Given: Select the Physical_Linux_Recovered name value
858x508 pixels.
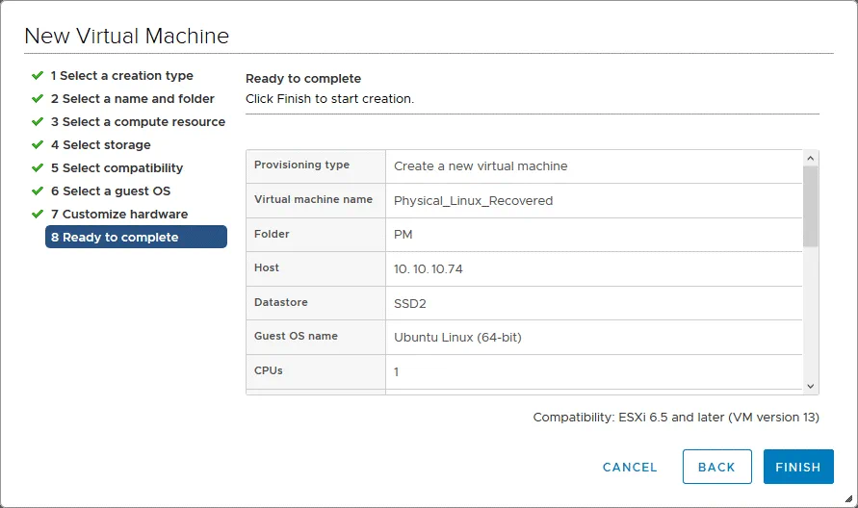Looking at the screenshot, I should [473, 201].
